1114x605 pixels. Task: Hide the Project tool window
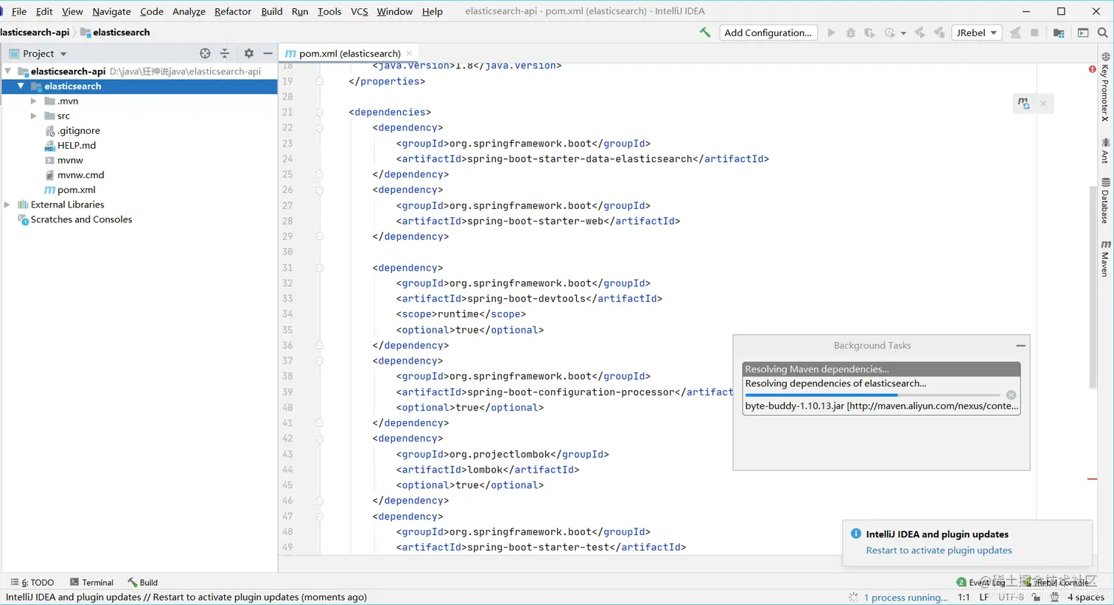point(267,53)
